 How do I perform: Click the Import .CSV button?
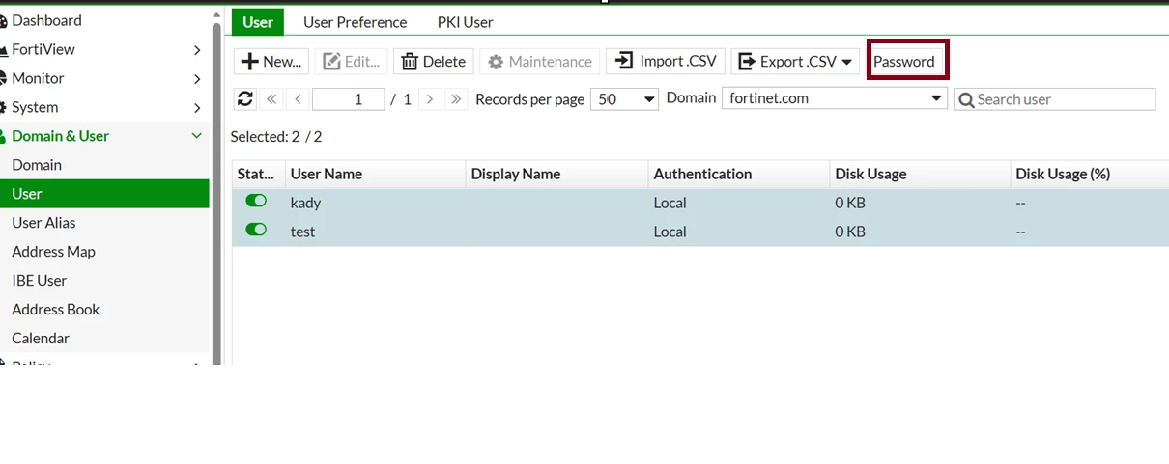[666, 61]
